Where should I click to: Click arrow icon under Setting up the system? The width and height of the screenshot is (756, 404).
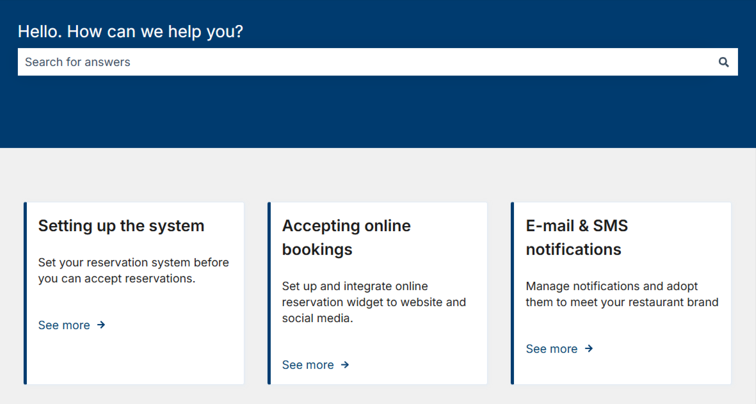tap(101, 325)
